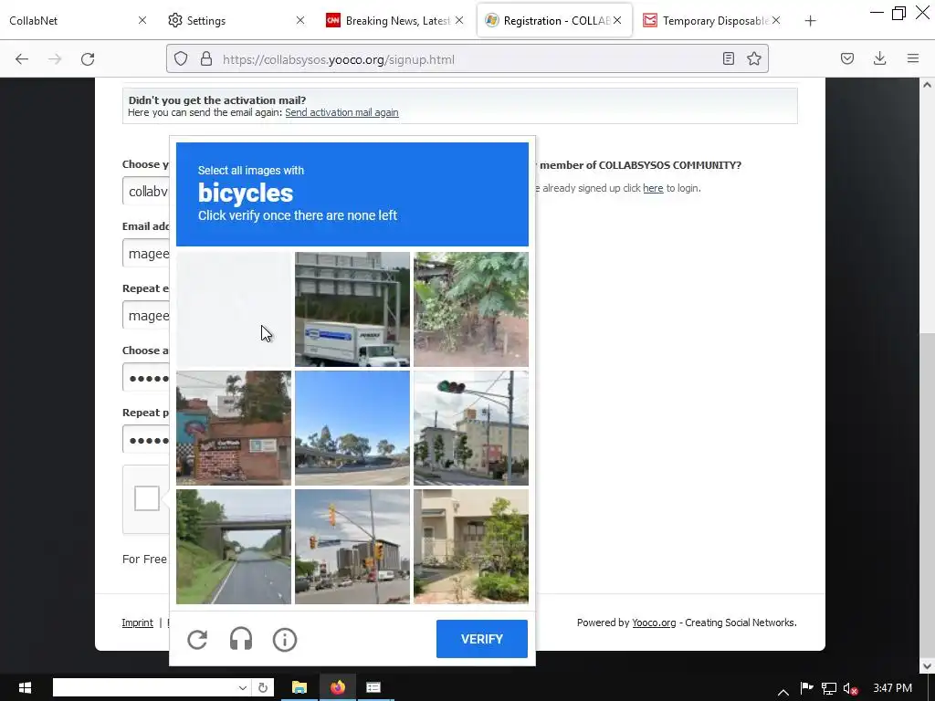Select the tile showing road under overpass
This screenshot has width=935, height=701.
[x=234, y=547]
